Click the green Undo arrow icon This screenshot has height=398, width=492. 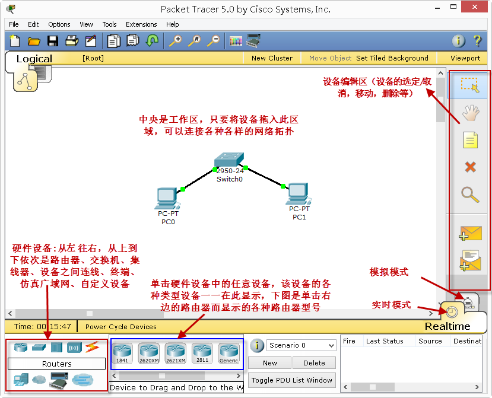pyautogui.click(x=152, y=40)
